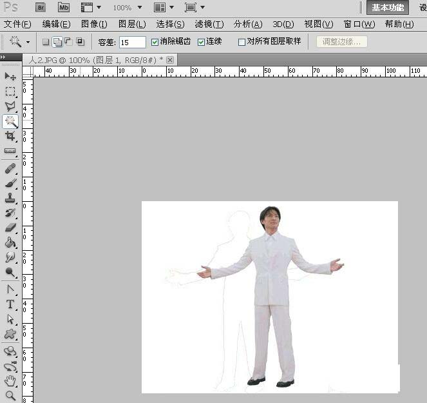The image size is (427, 403).
Task: Select the Magic Wand tool in toolbox
Action: point(10,121)
